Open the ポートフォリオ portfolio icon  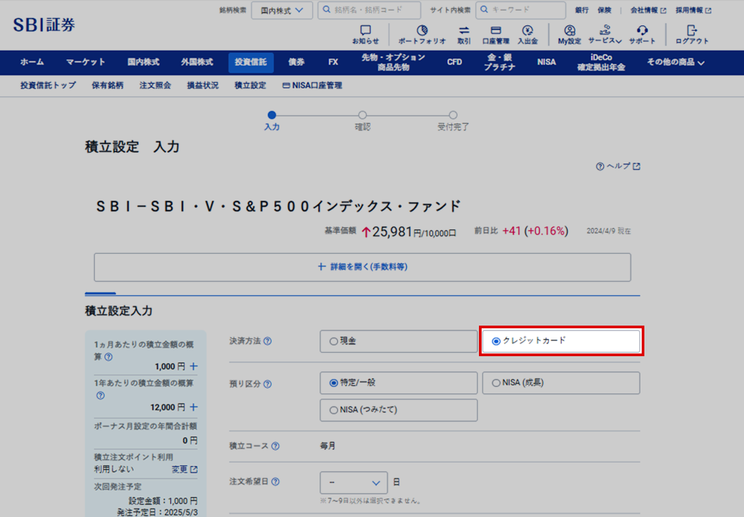422,31
